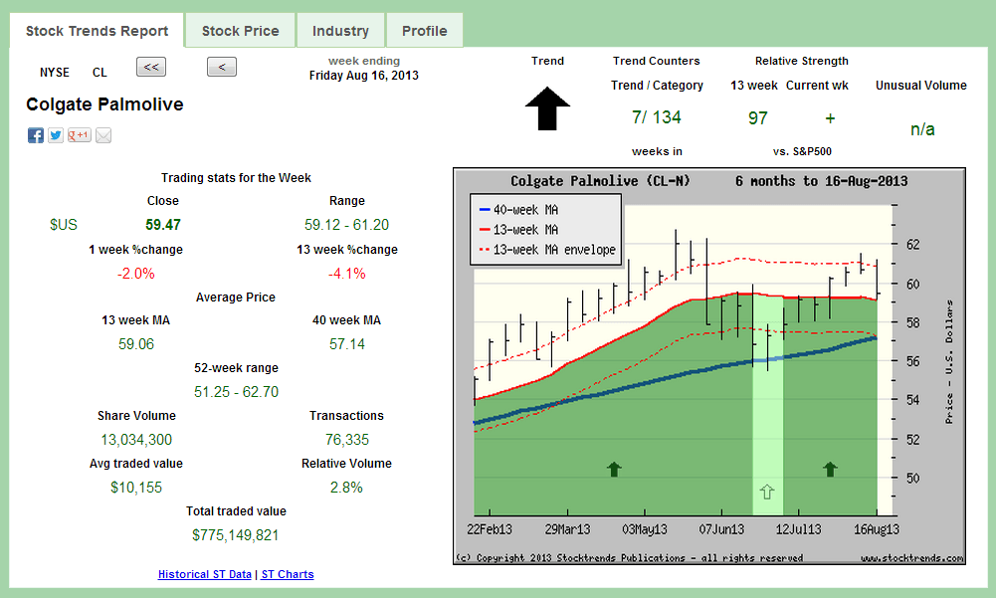The height and width of the screenshot is (598, 996).
Task: Click the total traded value $775,149,821
Action: click(236, 534)
